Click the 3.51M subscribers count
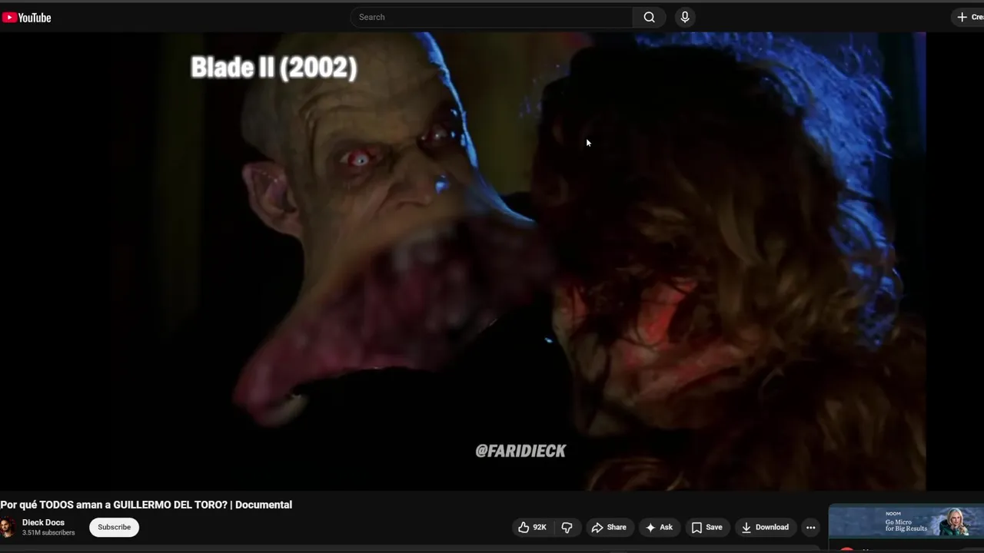Viewport: 984px width, 553px height. click(48, 533)
